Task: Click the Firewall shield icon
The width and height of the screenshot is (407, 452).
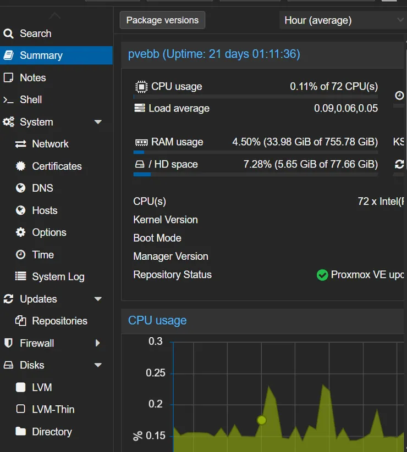Action: [x=8, y=343]
